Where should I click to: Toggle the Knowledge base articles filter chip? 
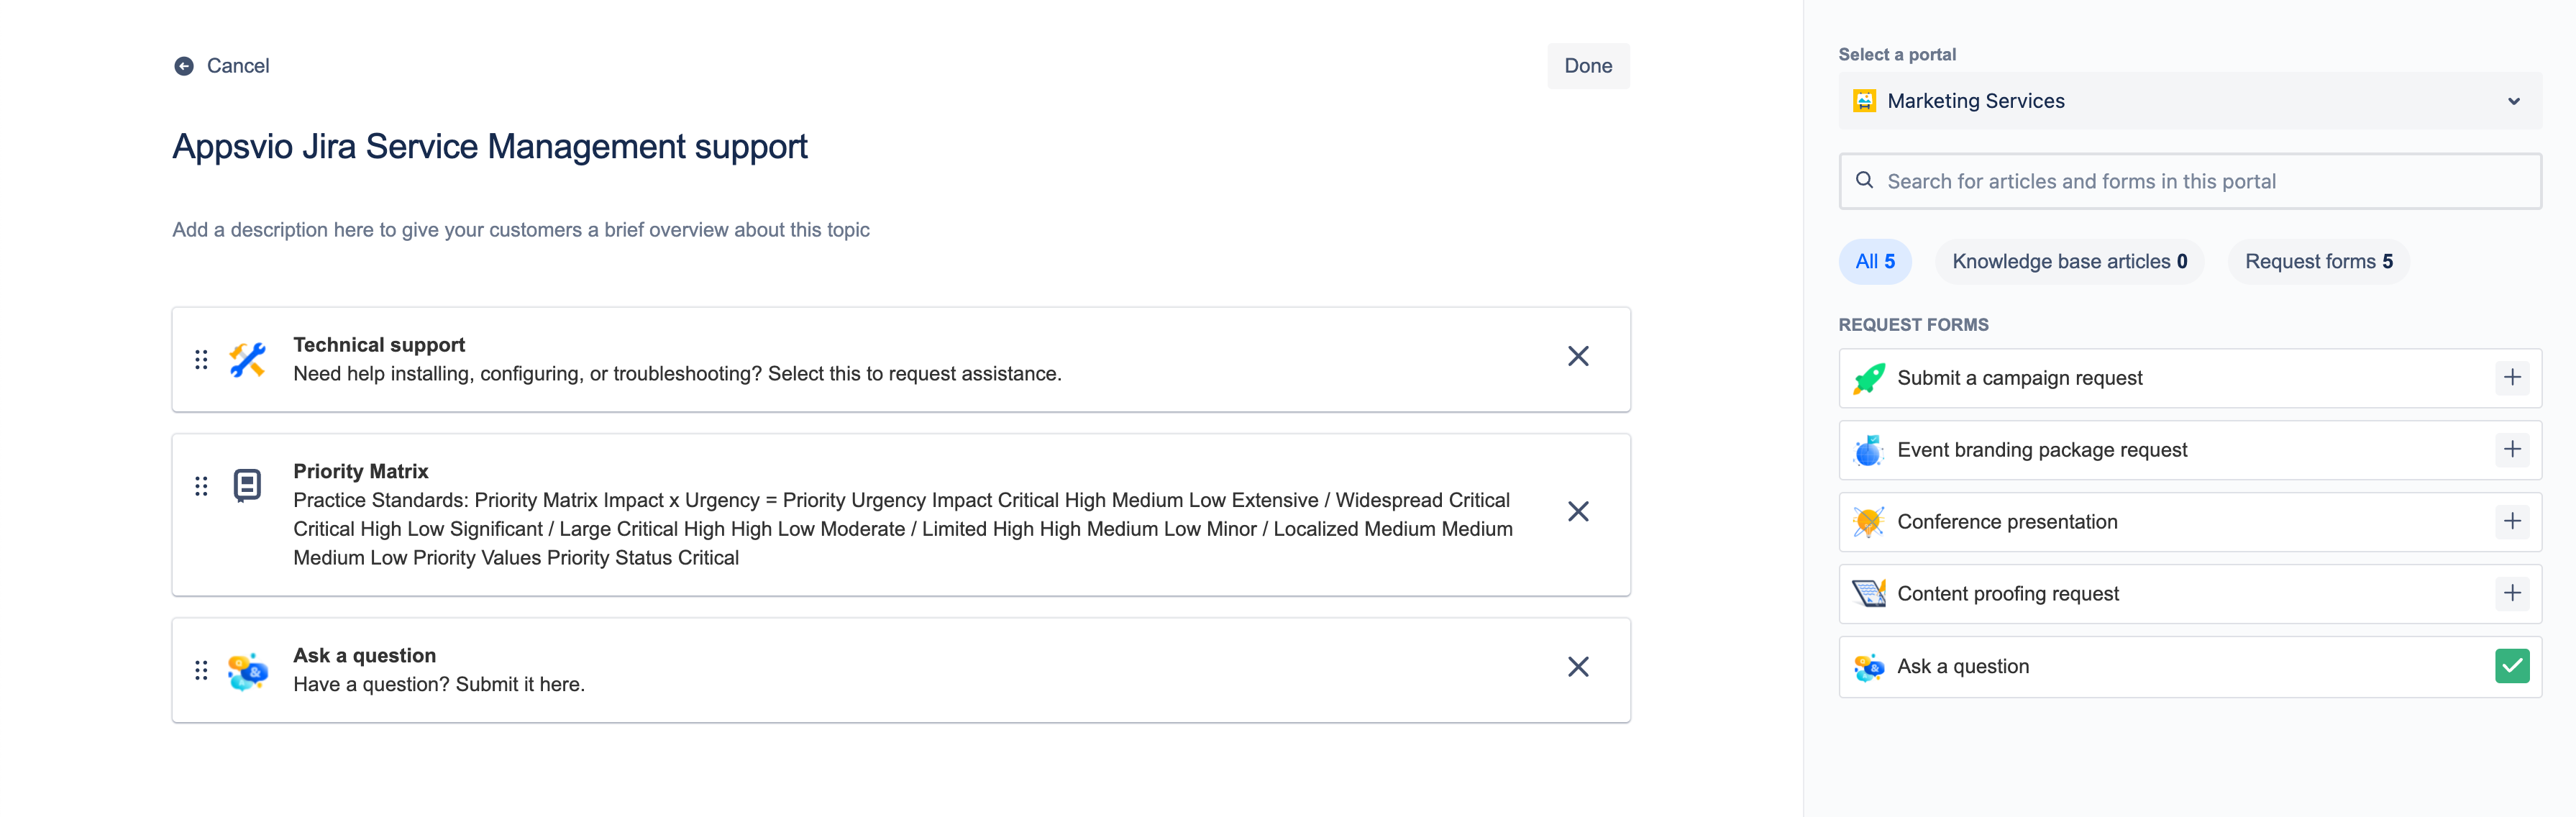coord(2070,261)
